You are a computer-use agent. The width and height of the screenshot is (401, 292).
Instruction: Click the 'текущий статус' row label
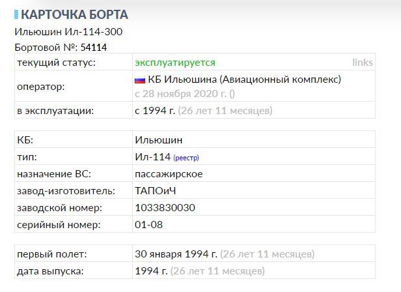56,63
